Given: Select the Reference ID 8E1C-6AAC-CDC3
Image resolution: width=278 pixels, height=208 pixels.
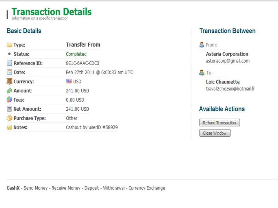Looking at the screenshot, I should click(83, 63).
